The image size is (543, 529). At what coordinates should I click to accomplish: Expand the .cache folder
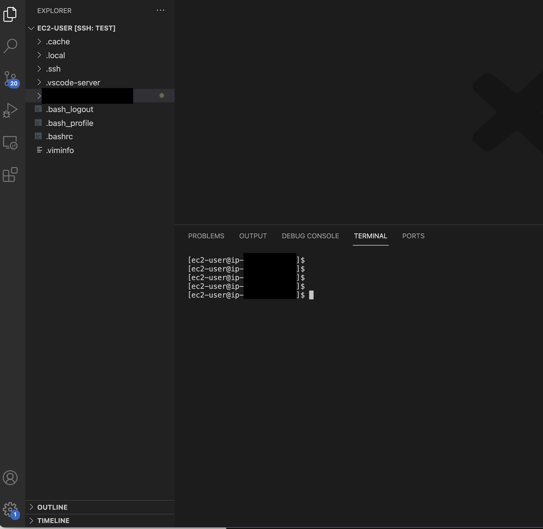[100, 41]
